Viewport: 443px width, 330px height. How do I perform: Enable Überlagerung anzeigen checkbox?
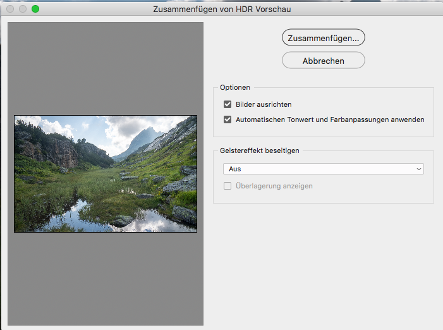click(x=228, y=186)
